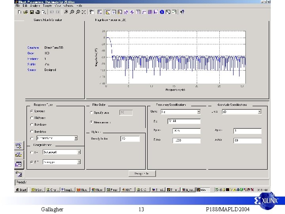
Task: Click the bottom sidebar panel icon
Action: [x=18, y=173]
